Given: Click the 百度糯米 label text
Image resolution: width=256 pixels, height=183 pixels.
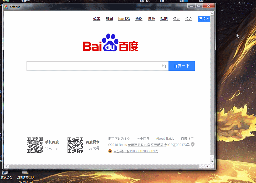Looking at the screenshot, I should pos(93,142).
